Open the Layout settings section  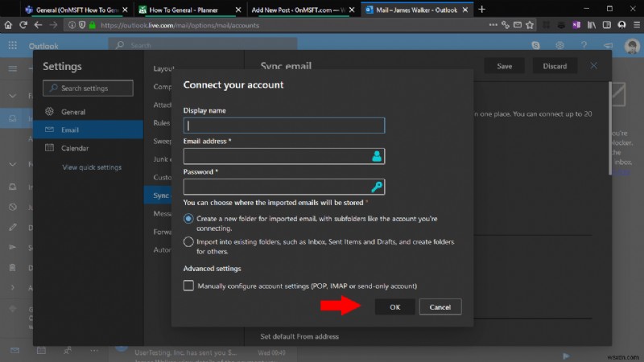point(163,68)
